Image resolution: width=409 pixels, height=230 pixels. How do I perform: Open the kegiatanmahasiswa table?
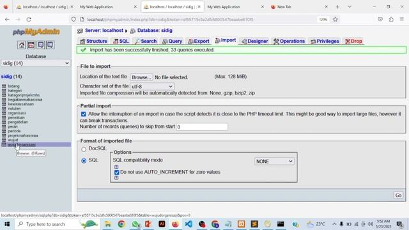pos(25,100)
